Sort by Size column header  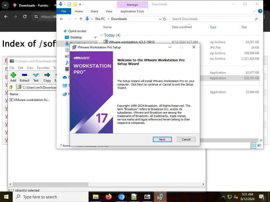pos(244,27)
